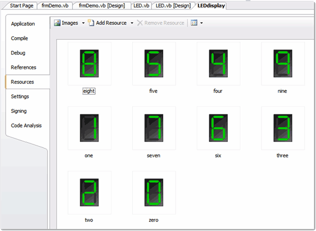This screenshot has width=316, height=231.
Task: Select the zero LED image thumbnail
Action: point(154,193)
